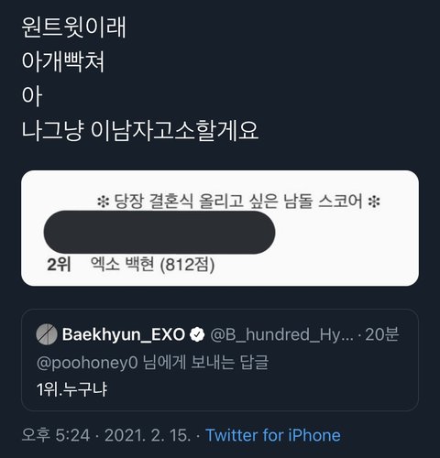Click the '2위' rank label
This screenshot has height=458, width=440.
pyautogui.click(x=59, y=265)
